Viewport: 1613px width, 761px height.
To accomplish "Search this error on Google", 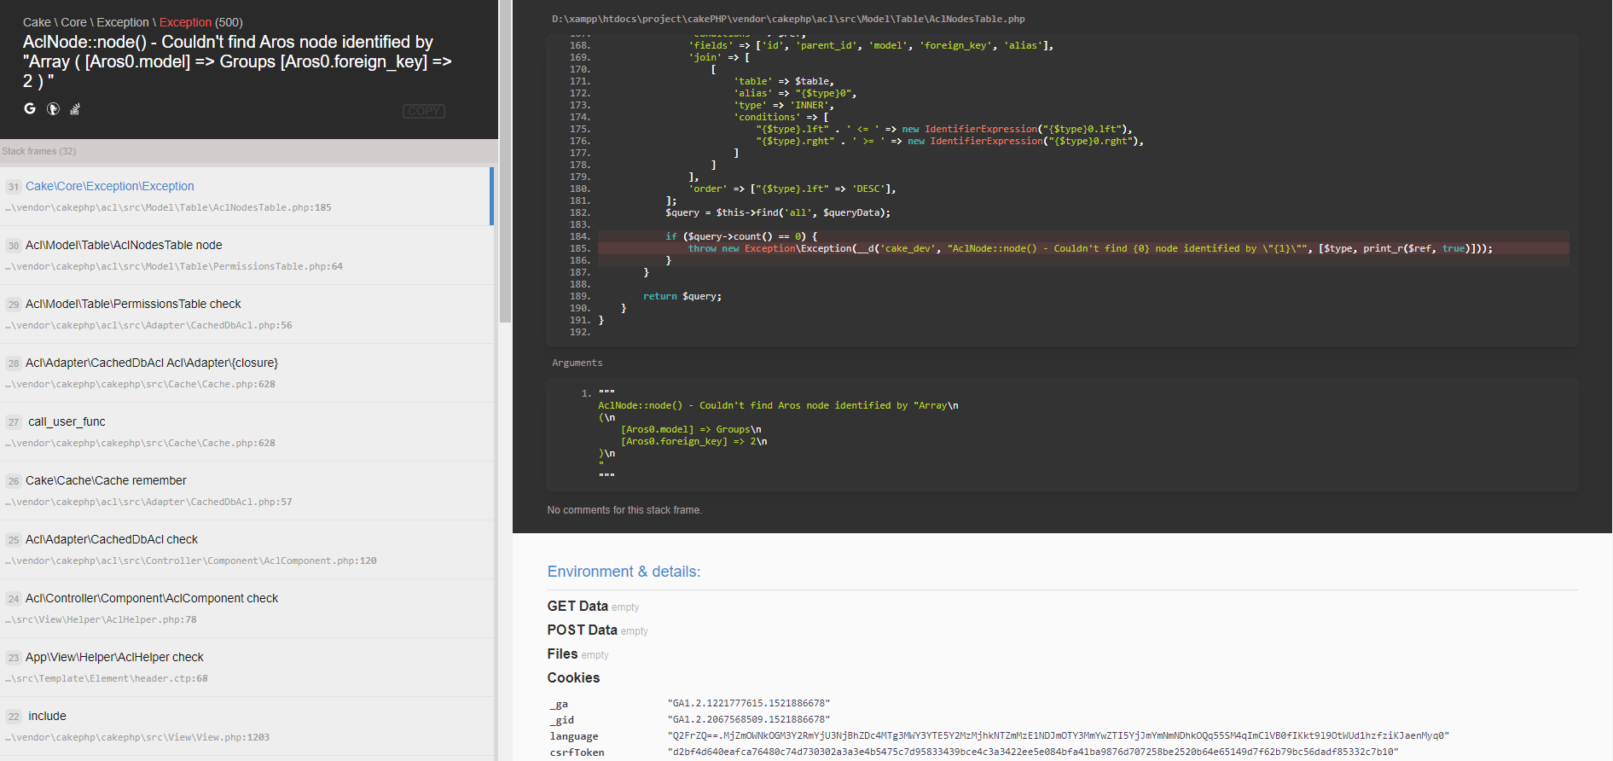I will pos(30,108).
